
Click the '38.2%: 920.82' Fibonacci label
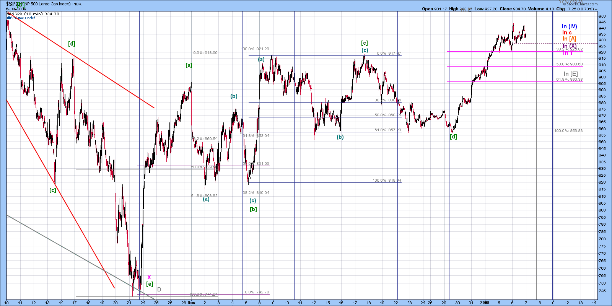[570, 49]
